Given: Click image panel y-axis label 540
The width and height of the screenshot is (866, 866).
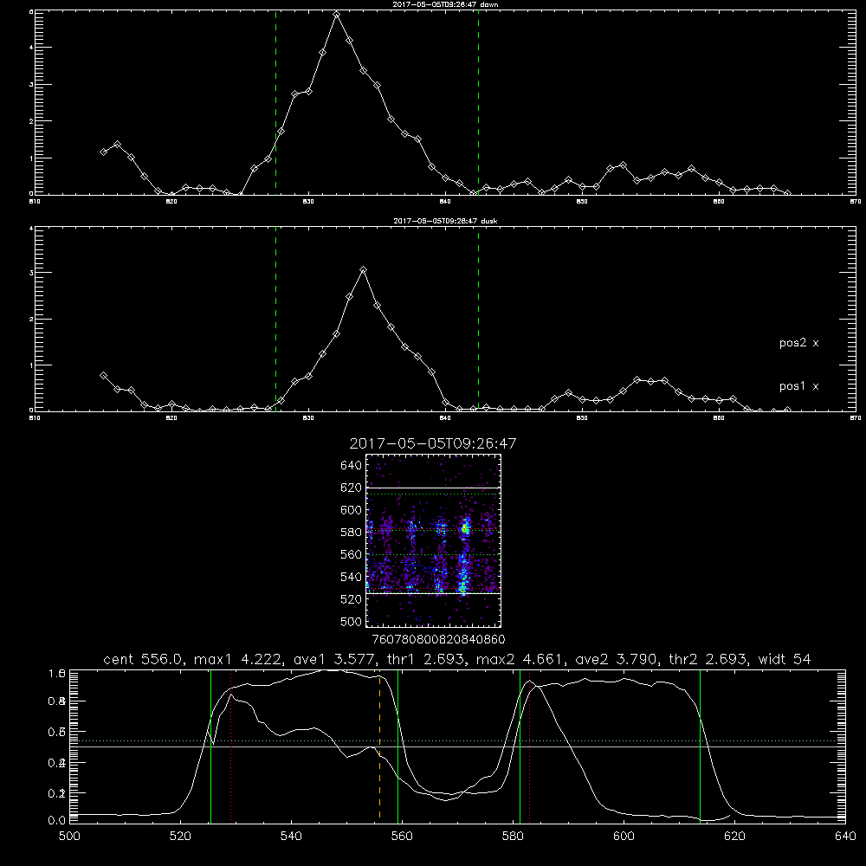Looking at the screenshot, I should click(351, 577).
